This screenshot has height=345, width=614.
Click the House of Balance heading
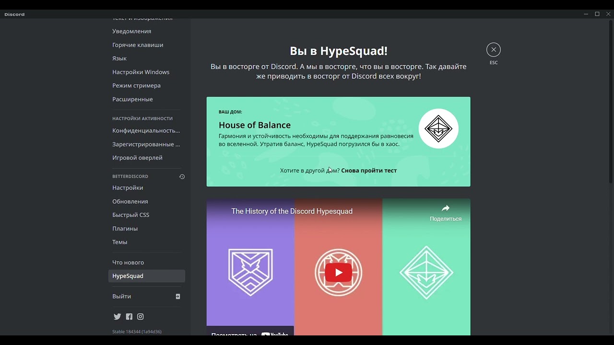(255, 125)
